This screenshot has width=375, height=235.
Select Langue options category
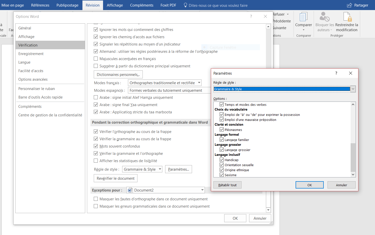pos(50,62)
